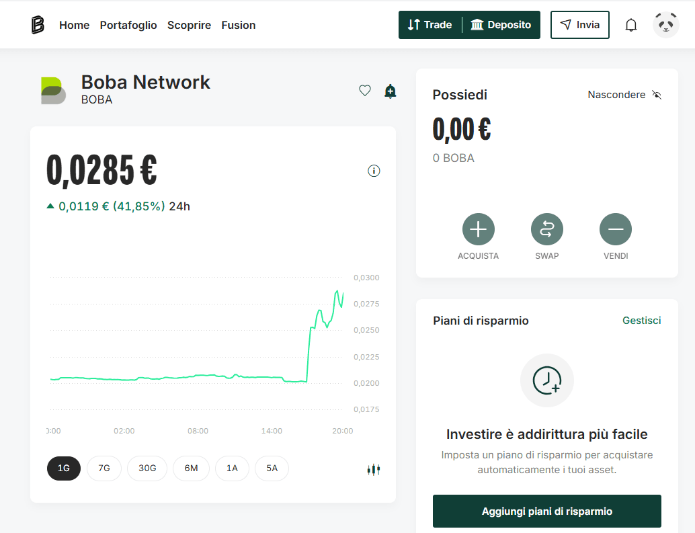
Task: Click the Boba Network title
Action: 145,83
